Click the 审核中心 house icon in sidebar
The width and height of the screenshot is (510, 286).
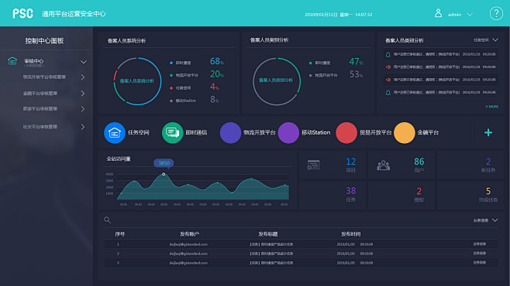pyautogui.click(x=12, y=61)
